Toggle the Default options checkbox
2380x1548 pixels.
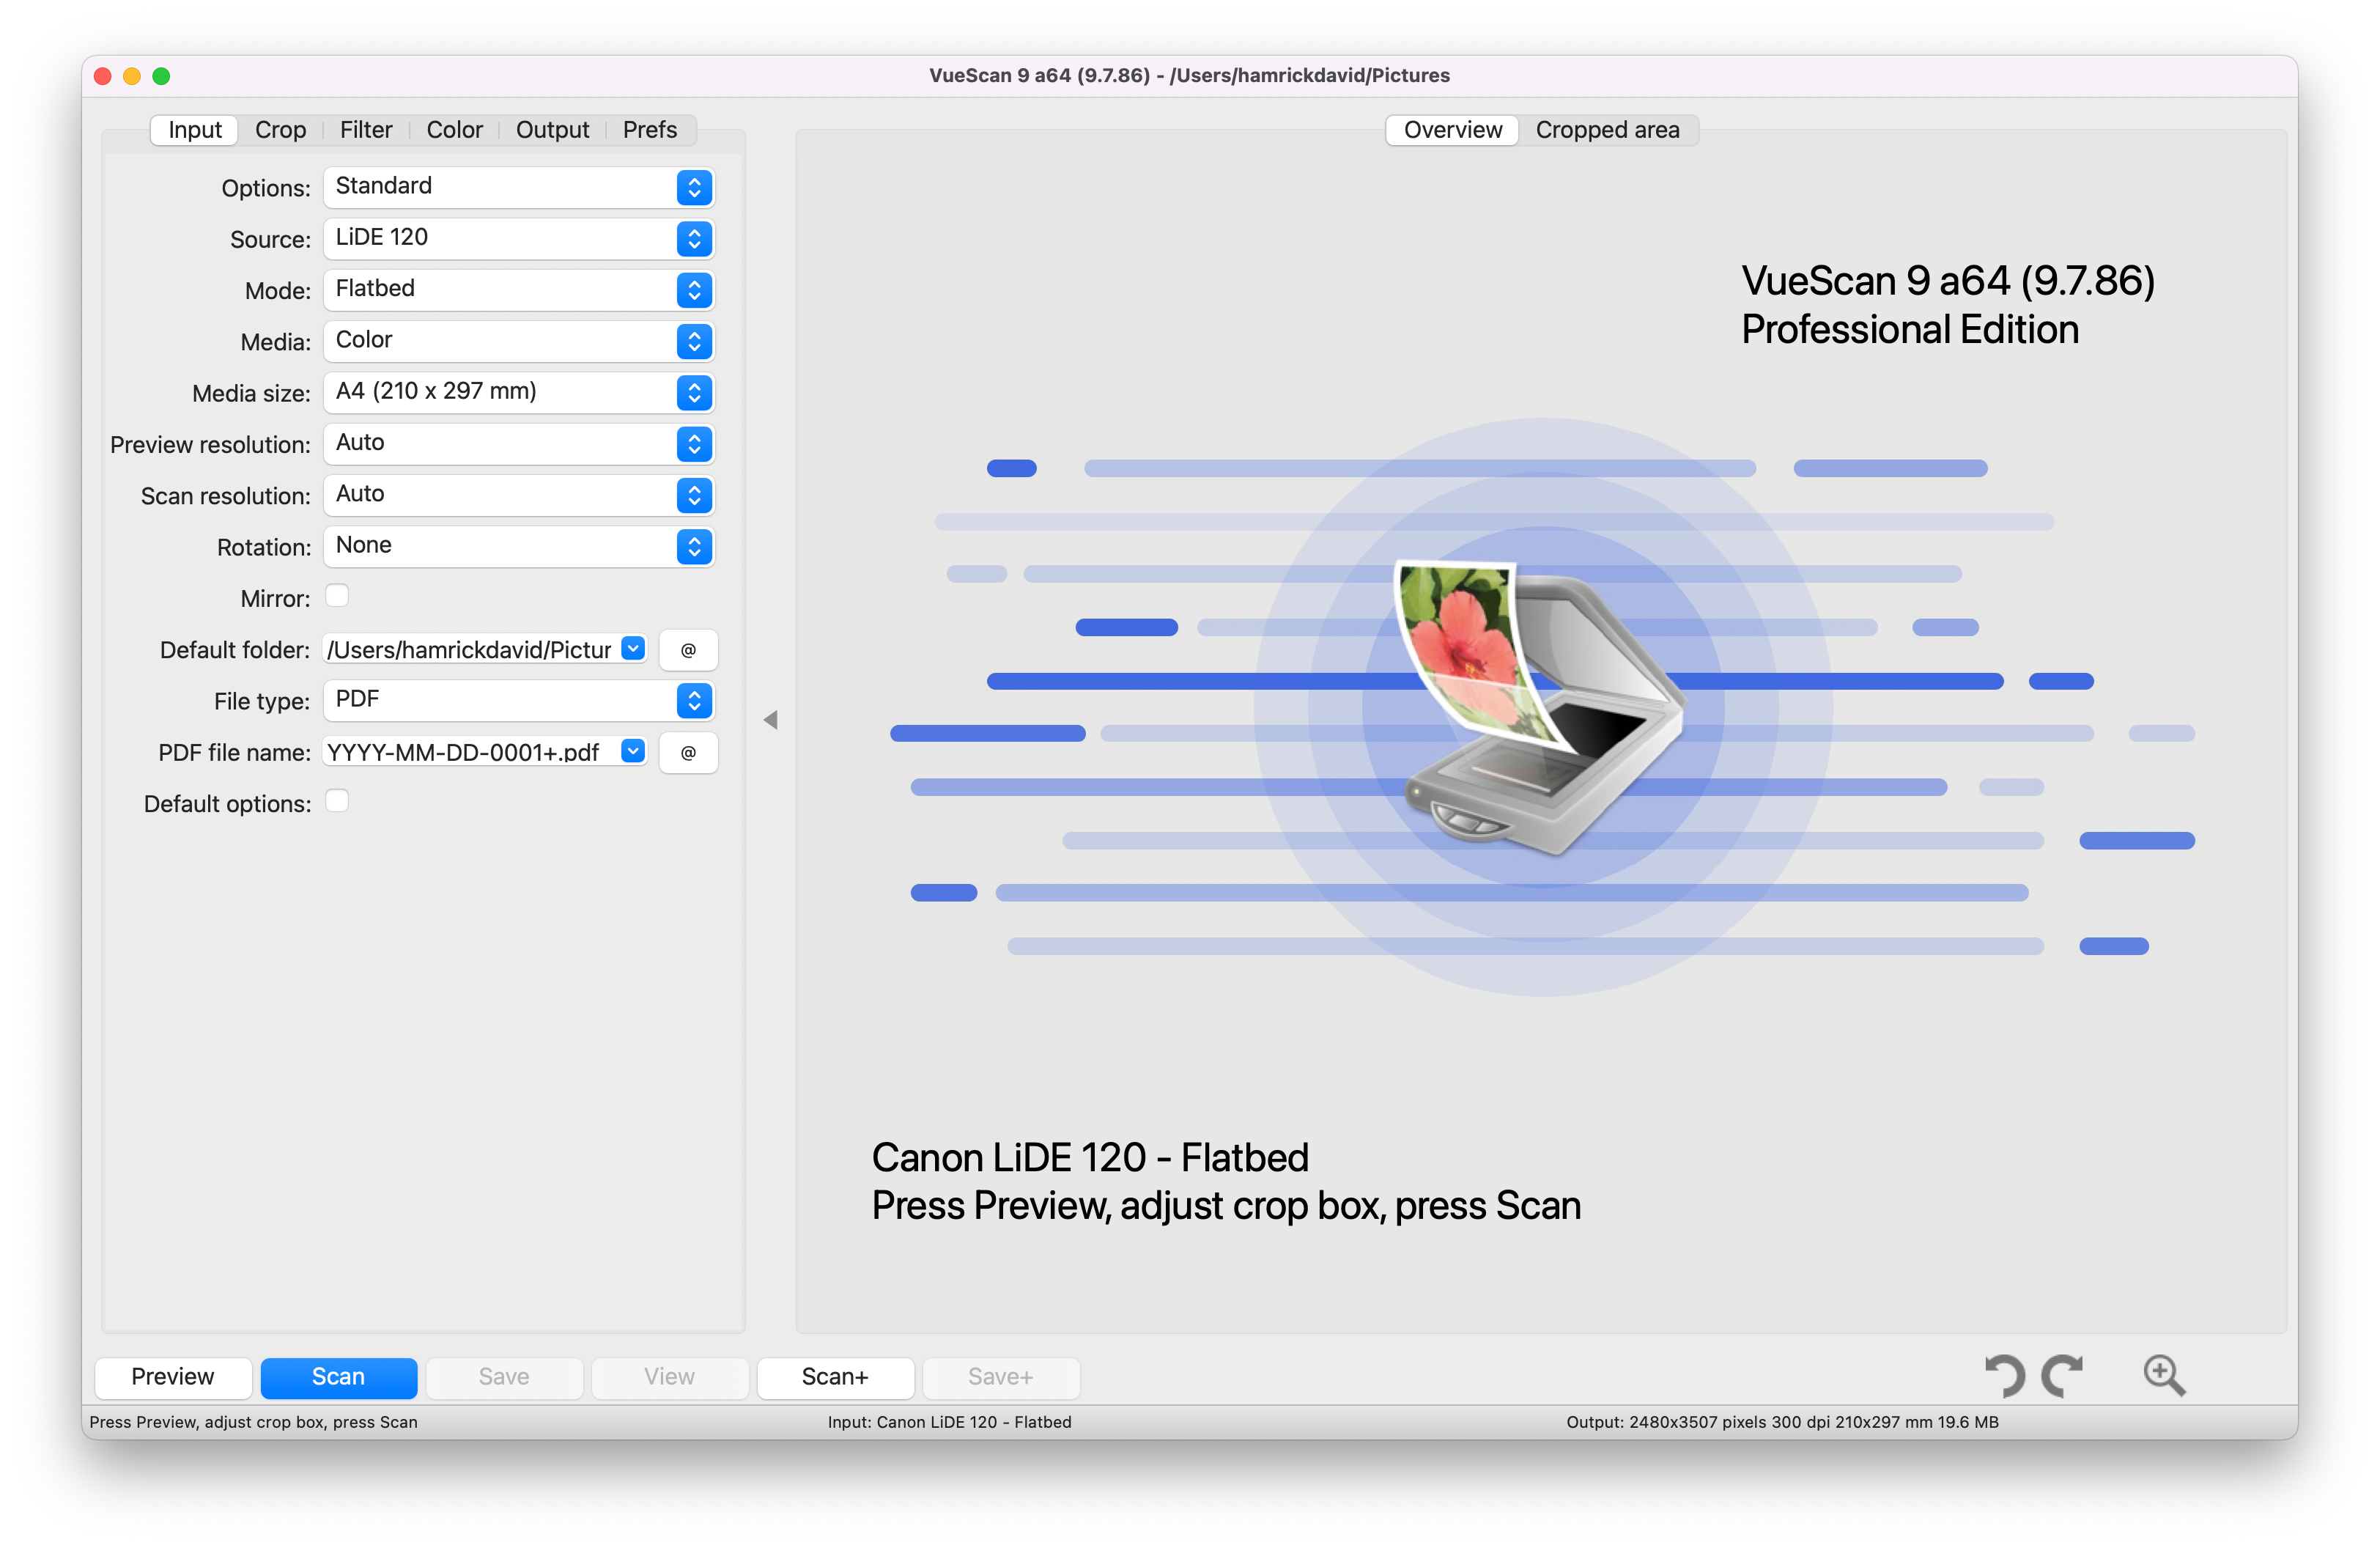[x=339, y=802]
